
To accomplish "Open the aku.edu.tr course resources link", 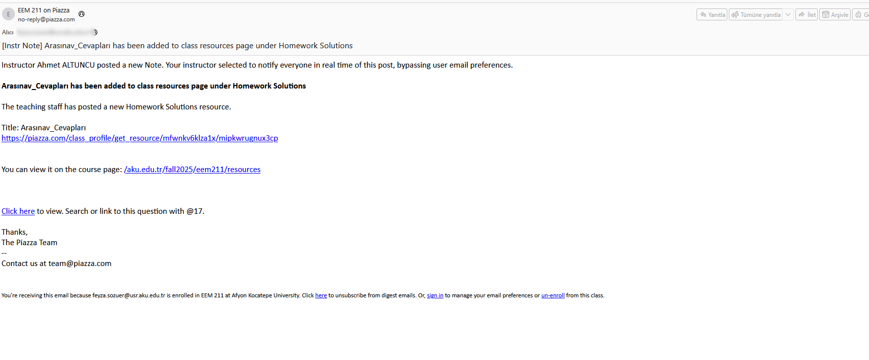I will tap(192, 170).
